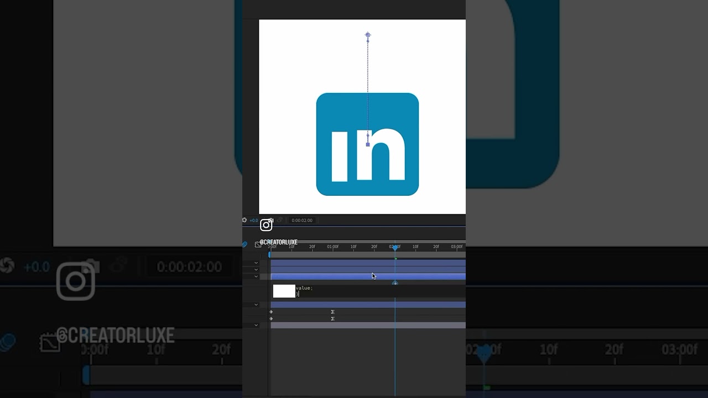This screenshot has width=708, height=398.
Task: Click the gray work area bar
Action: coord(368,254)
